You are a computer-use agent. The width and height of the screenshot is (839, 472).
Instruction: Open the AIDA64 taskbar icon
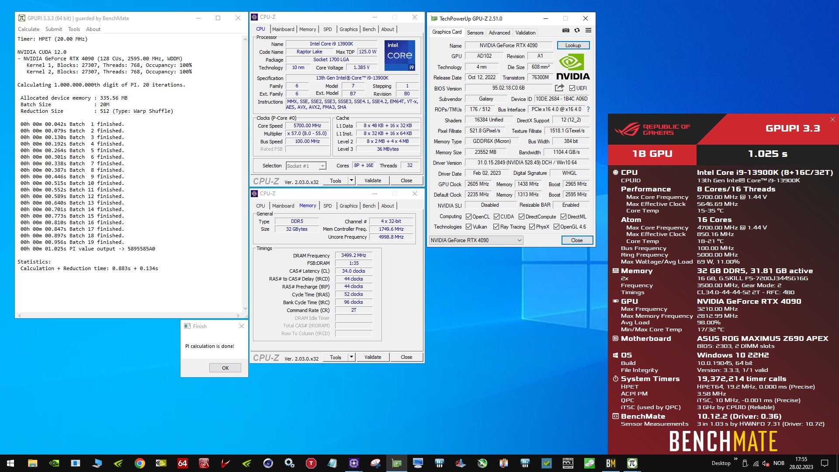[182, 463]
